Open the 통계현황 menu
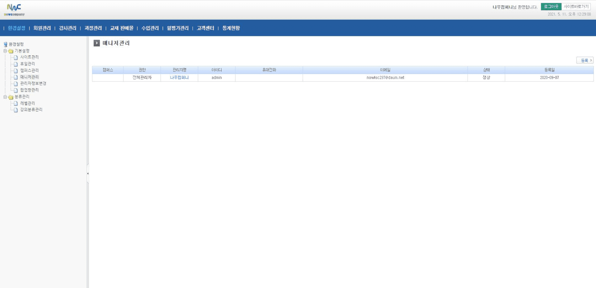Screen dimensions: 596x288 231,28
